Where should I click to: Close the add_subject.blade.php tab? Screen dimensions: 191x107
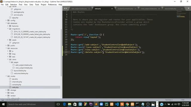[x=89, y=9]
